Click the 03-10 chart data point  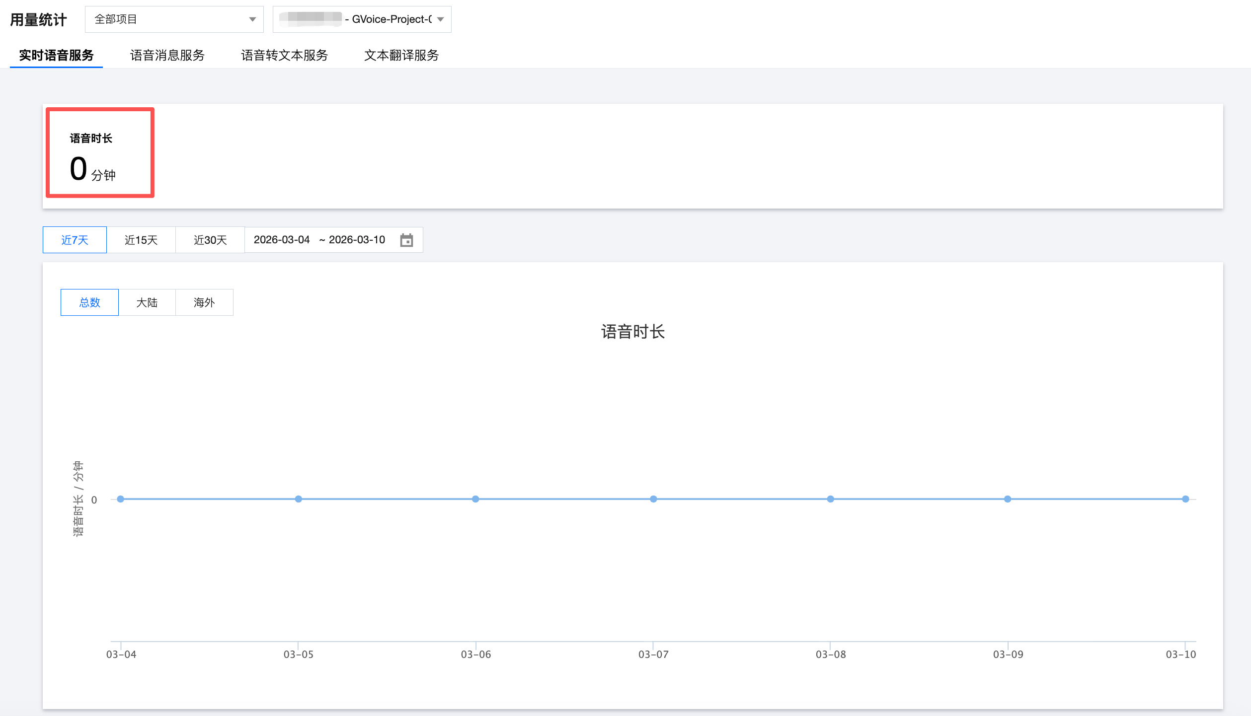[1185, 499]
